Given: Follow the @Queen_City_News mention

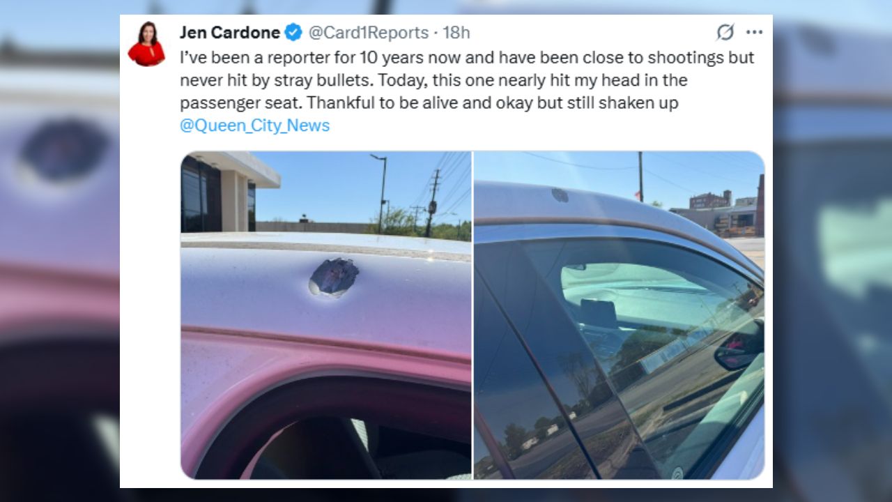Looking at the screenshot, I should pos(254,125).
